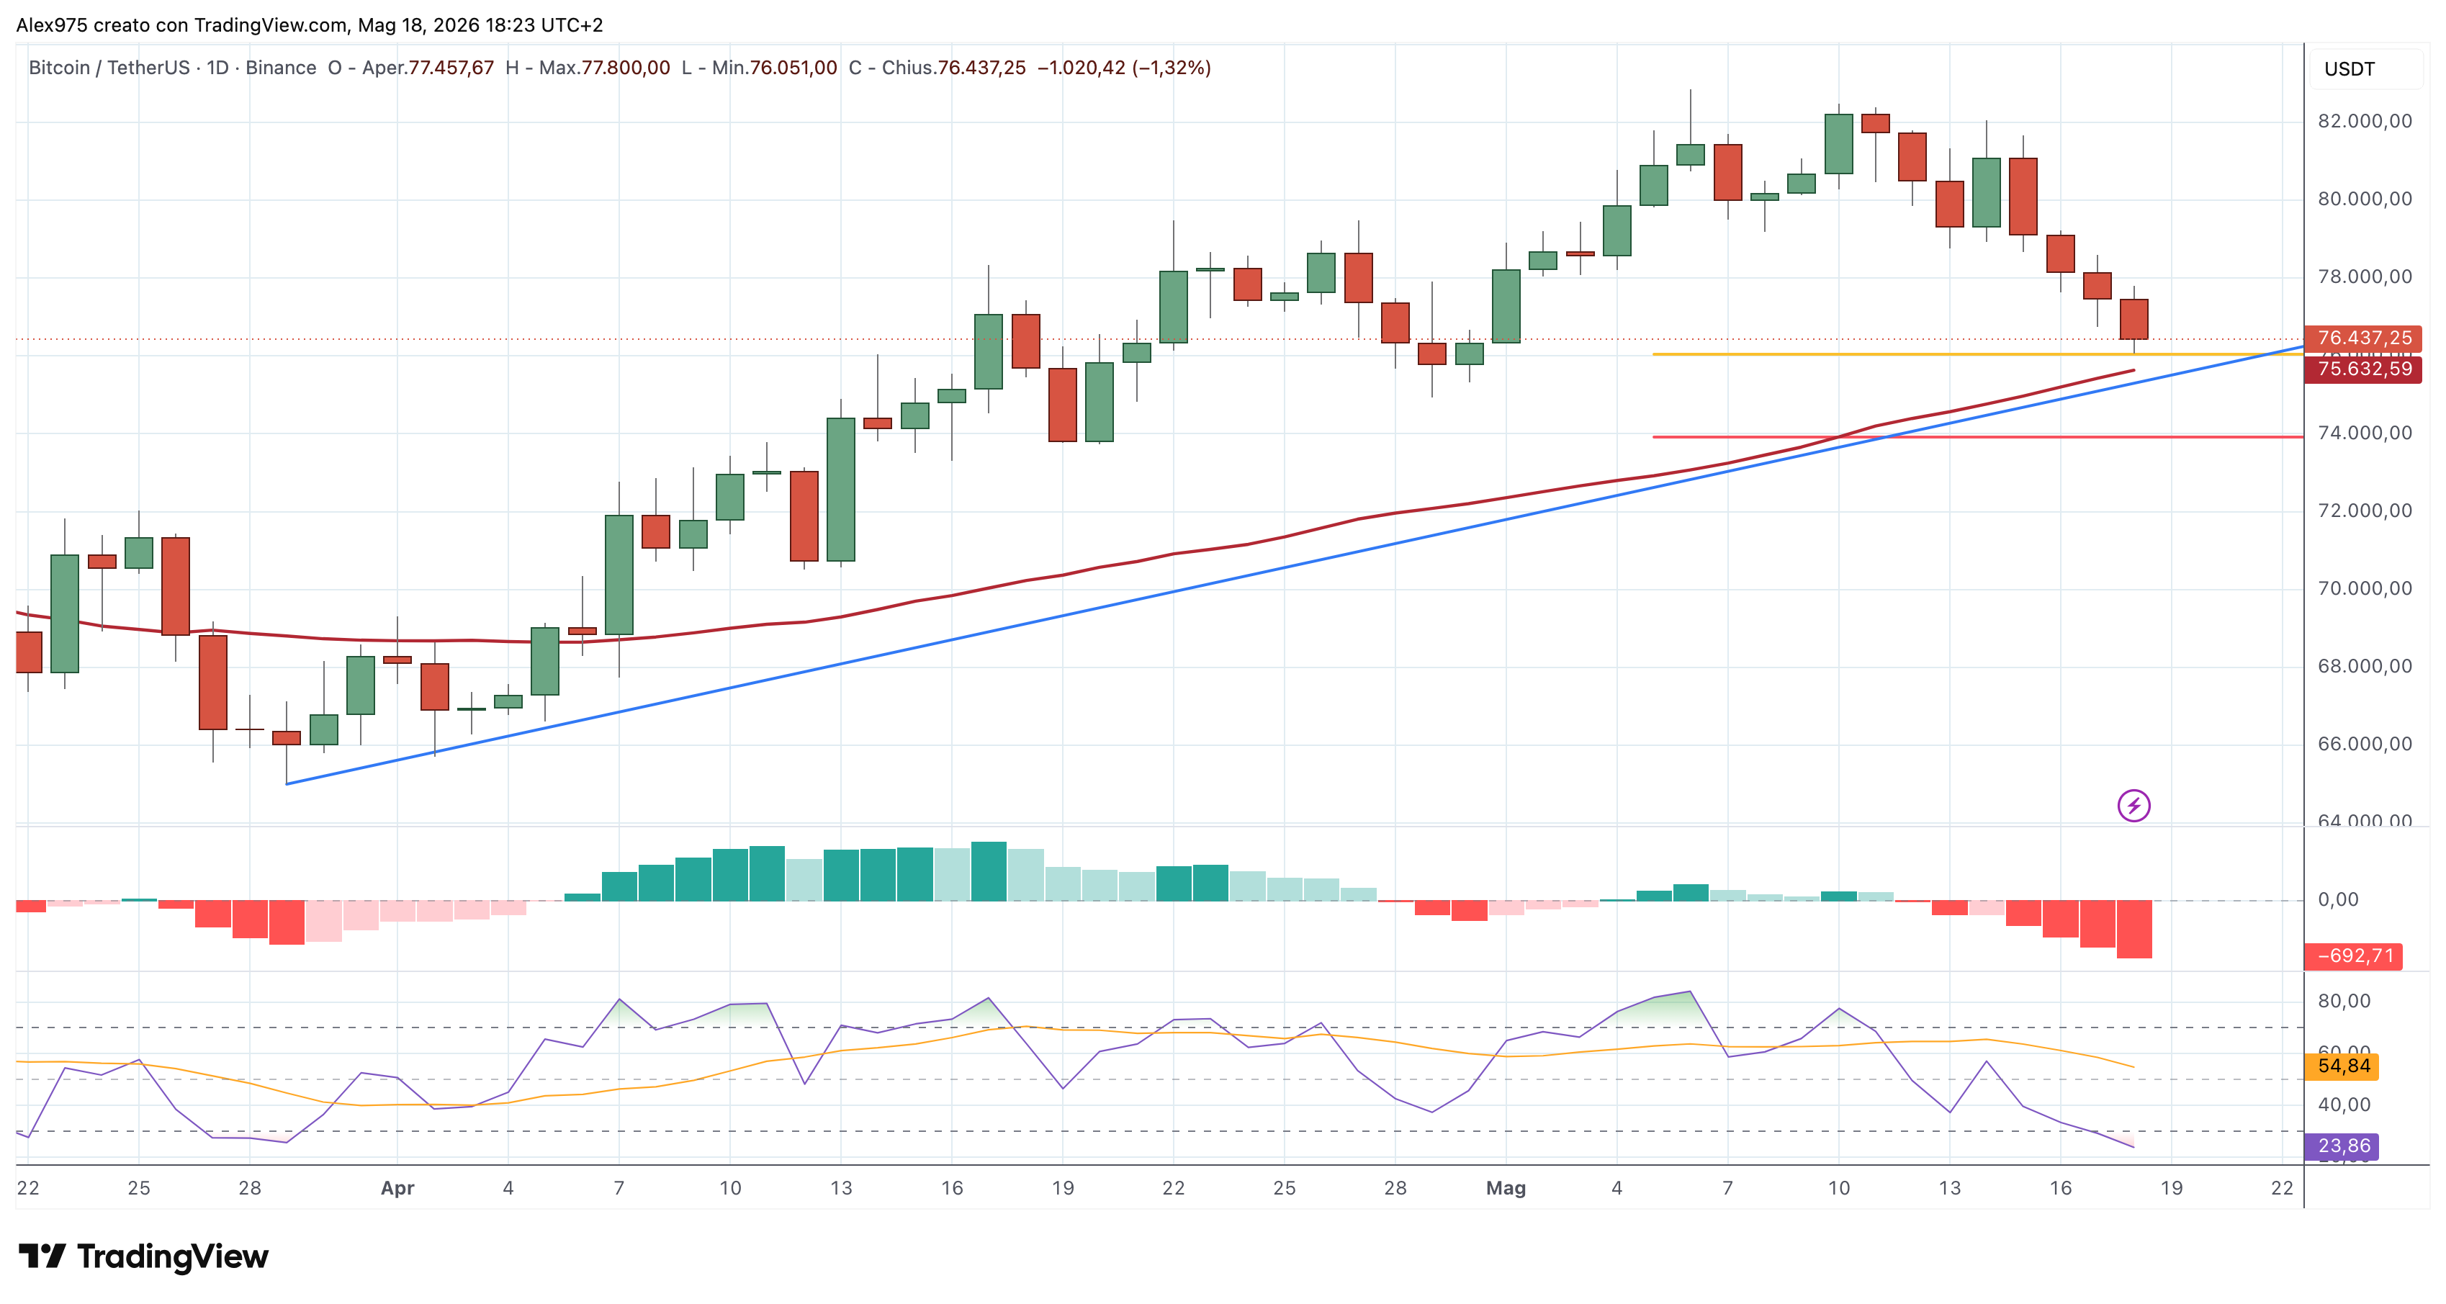Image resolution: width=2446 pixels, height=1304 pixels.
Task: Click the 72.000,00 price axis label
Action: 2365,510
